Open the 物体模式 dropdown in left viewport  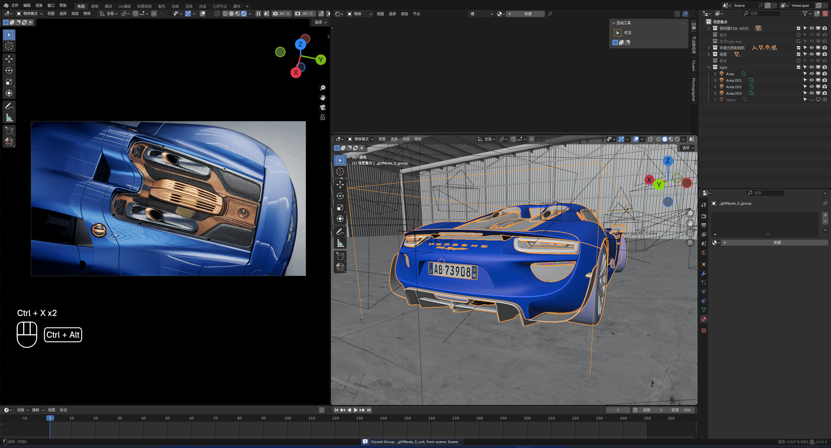(x=30, y=14)
